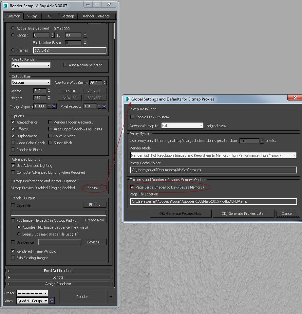Expand the Email Notifications rollout
The width and height of the screenshot is (302, 314).
click(58, 271)
